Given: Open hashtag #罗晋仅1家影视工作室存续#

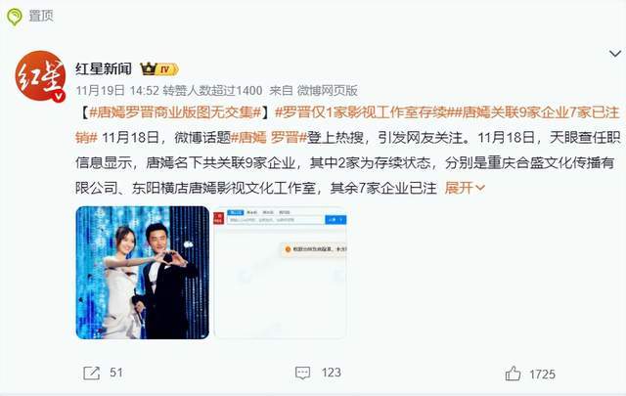Looking at the screenshot, I should pos(363,112).
